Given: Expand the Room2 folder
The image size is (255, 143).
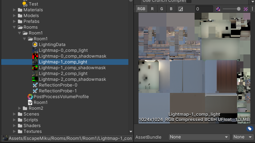Looking at the screenshot, I should tap(19, 108).
